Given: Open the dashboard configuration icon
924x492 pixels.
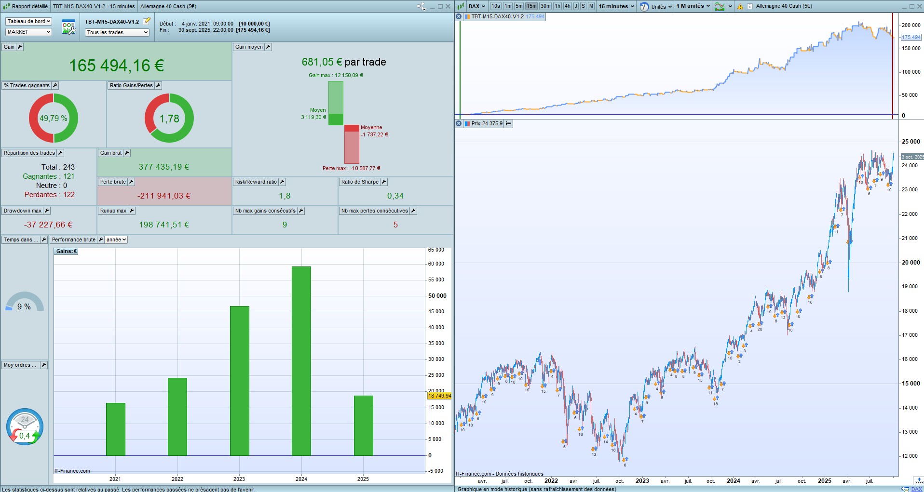Looking at the screenshot, I should coord(68,27).
